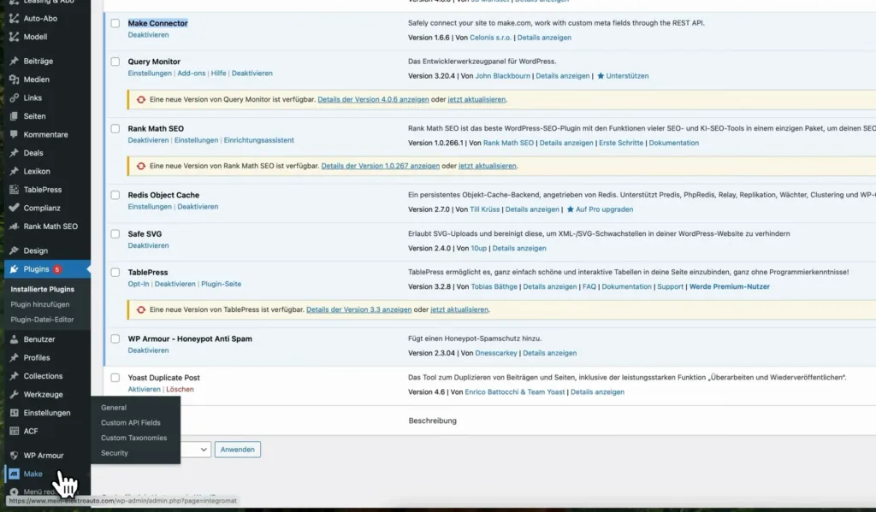Viewport: 876px width, 512px height.
Task: Open TablePress Opt-In link
Action: (139, 284)
